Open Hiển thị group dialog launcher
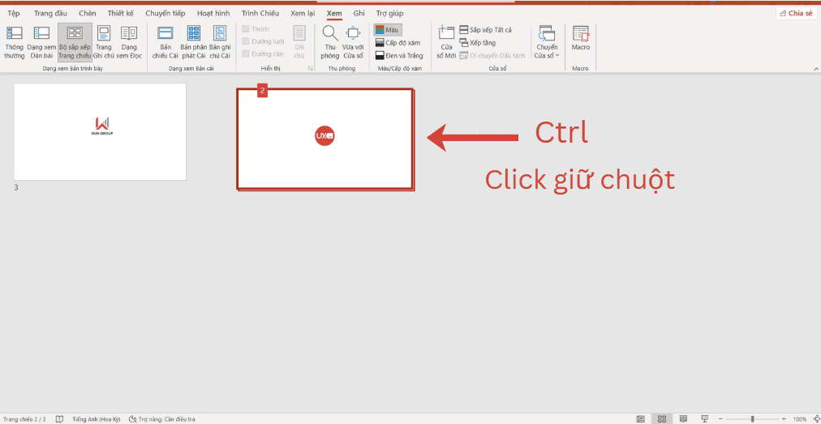This screenshot has height=424, width=821. (311, 69)
